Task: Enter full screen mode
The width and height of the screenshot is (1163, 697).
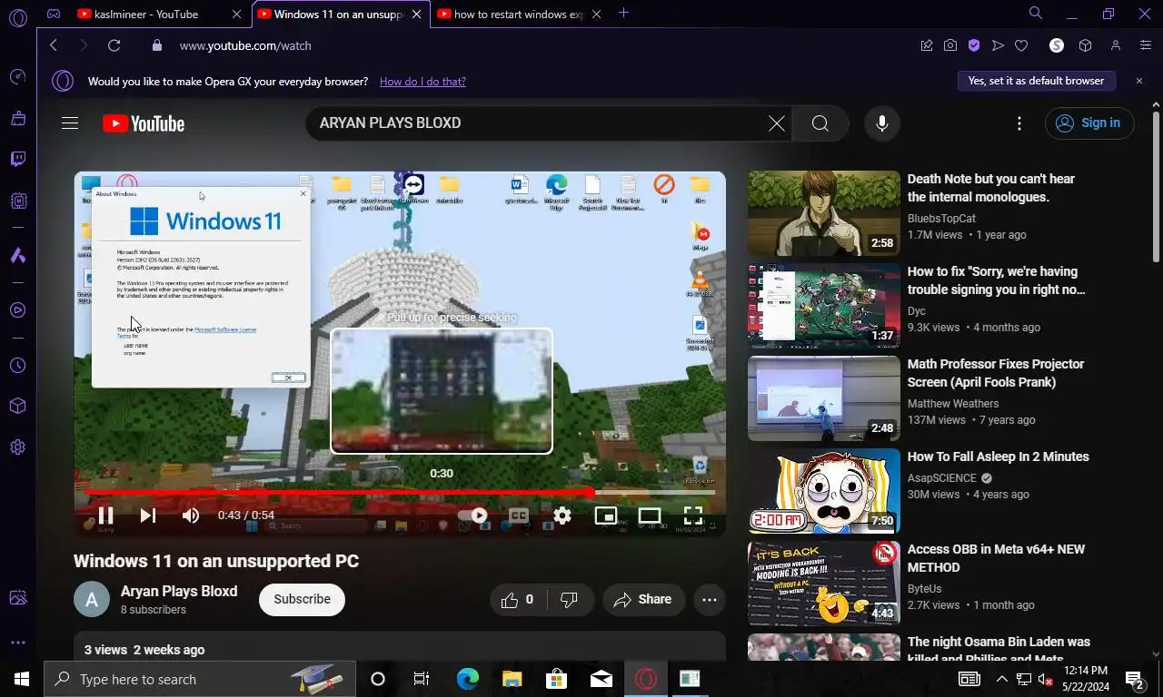Action: (x=693, y=515)
